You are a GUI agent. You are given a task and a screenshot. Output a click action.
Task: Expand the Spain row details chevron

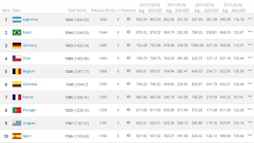pos(250,135)
